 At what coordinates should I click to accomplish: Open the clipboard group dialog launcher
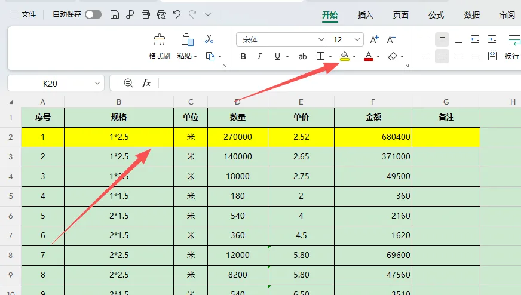225,66
